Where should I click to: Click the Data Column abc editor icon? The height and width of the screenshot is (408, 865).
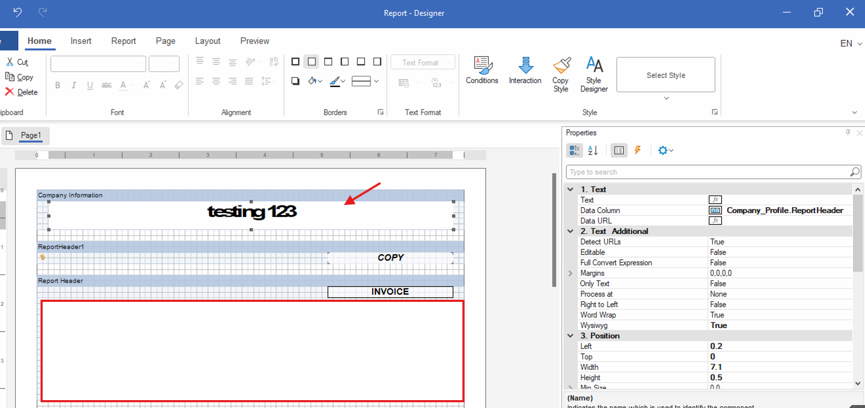tap(715, 210)
